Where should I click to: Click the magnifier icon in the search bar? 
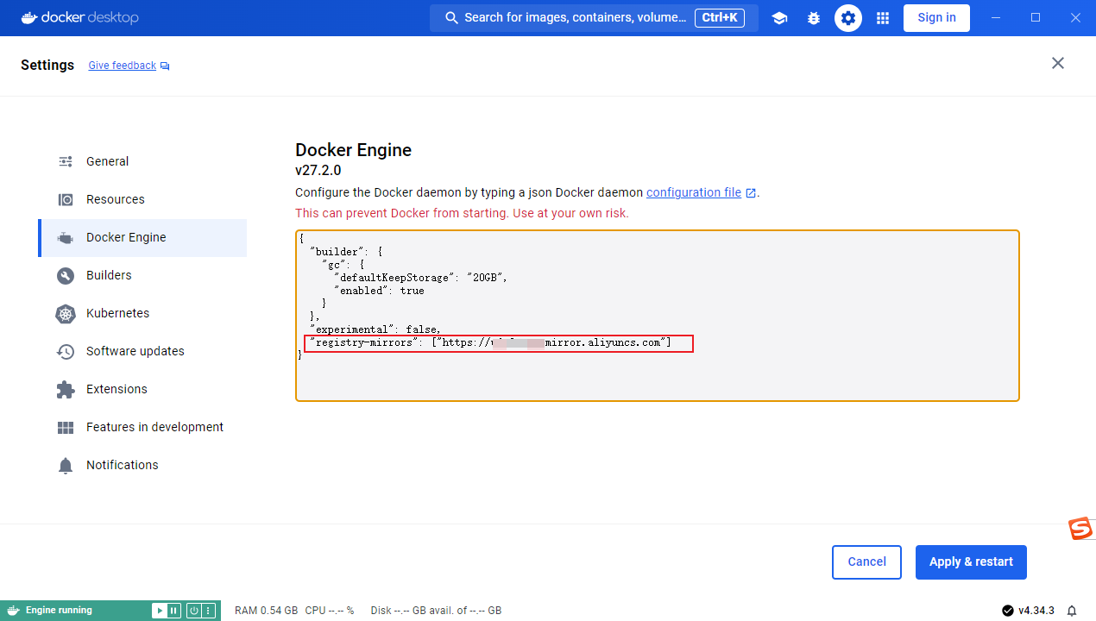tap(450, 18)
